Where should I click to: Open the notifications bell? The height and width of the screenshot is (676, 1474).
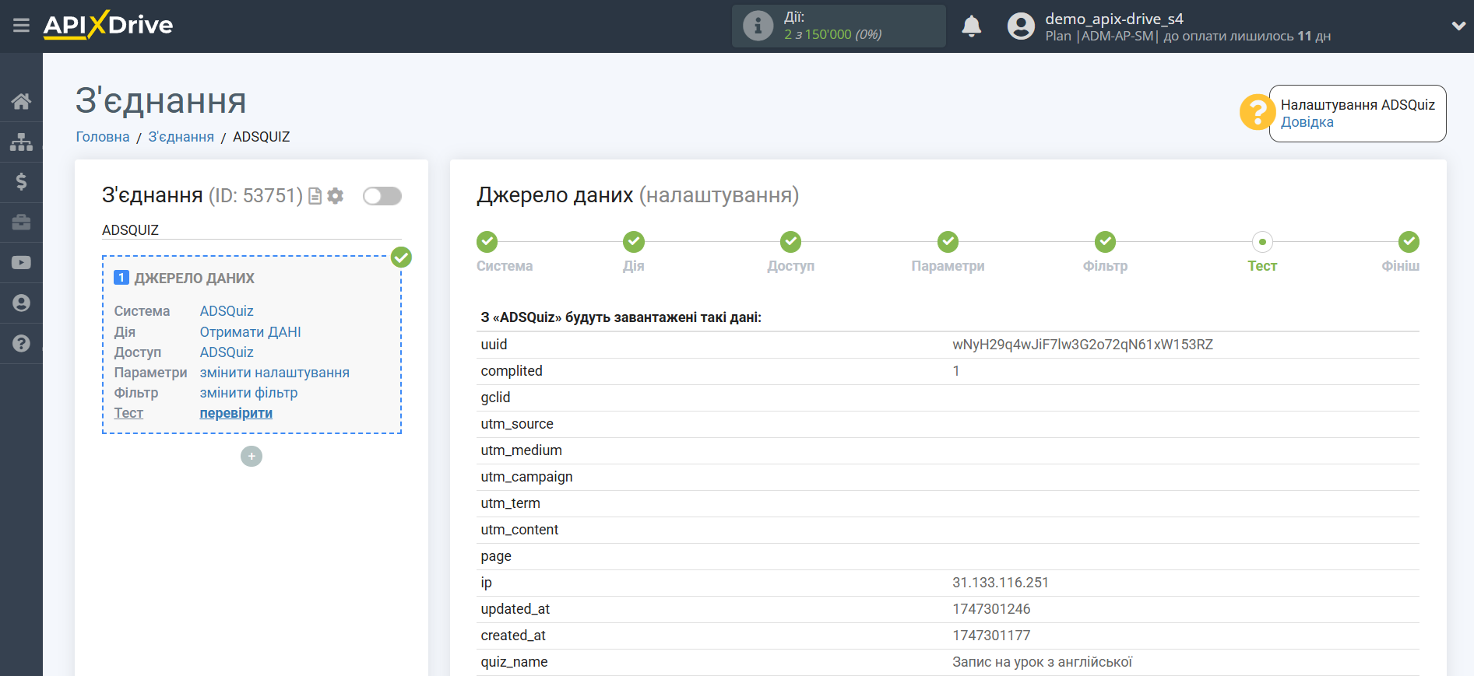(x=971, y=26)
